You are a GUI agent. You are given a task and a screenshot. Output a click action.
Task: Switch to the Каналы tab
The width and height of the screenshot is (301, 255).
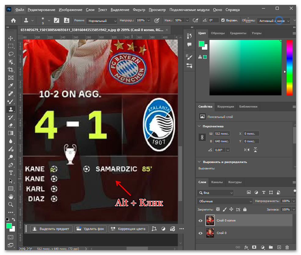pyautogui.click(x=217, y=182)
